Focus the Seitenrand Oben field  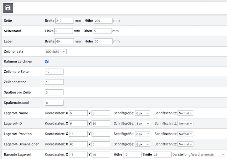[102, 31]
